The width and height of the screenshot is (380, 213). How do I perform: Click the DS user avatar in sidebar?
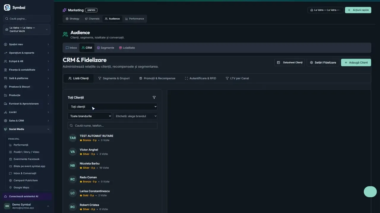coord(7,206)
